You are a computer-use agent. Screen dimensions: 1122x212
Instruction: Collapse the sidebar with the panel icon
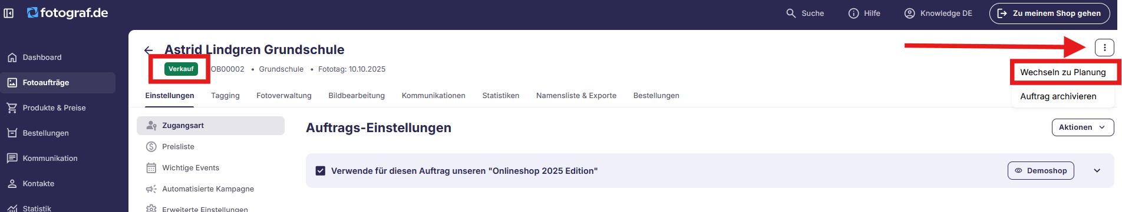(9, 13)
